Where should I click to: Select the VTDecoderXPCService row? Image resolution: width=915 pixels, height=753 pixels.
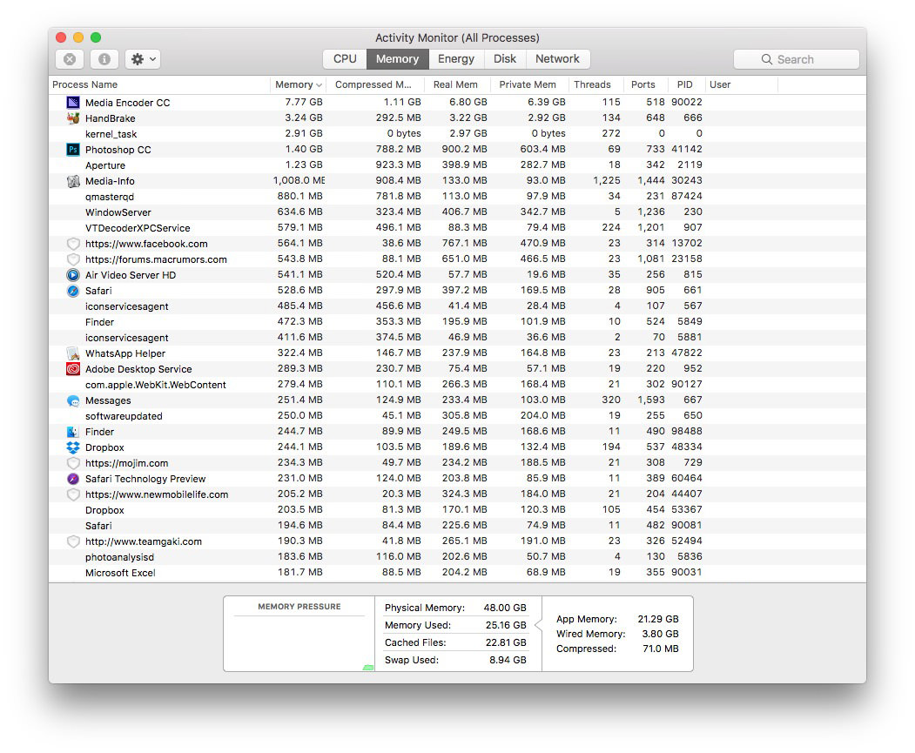[x=457, y=228]
